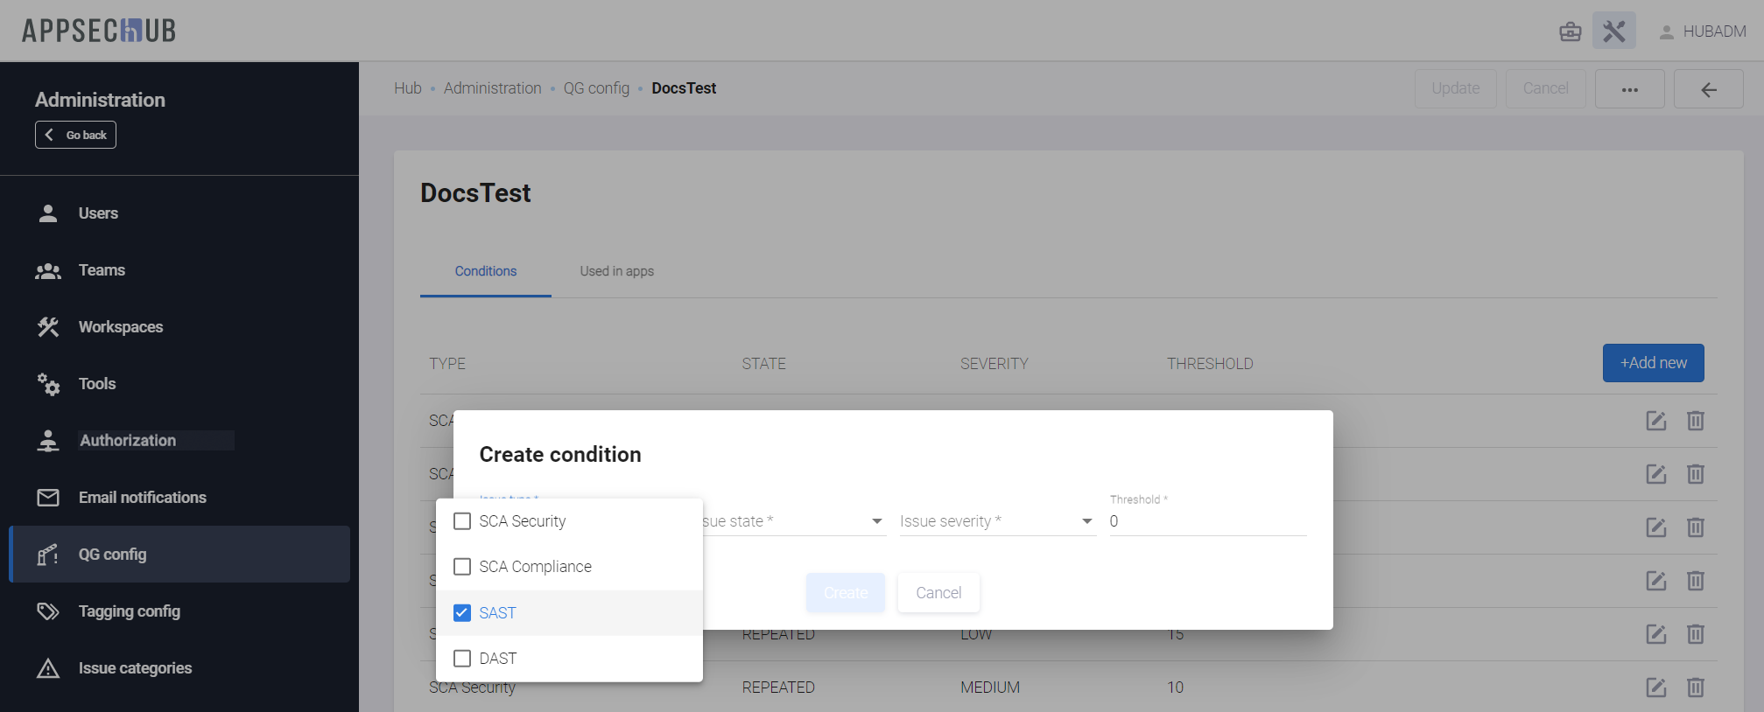Viewport: 1764px width, 712px height.
Task: Check the SCA Compliance option
Action: click(462, 567)
